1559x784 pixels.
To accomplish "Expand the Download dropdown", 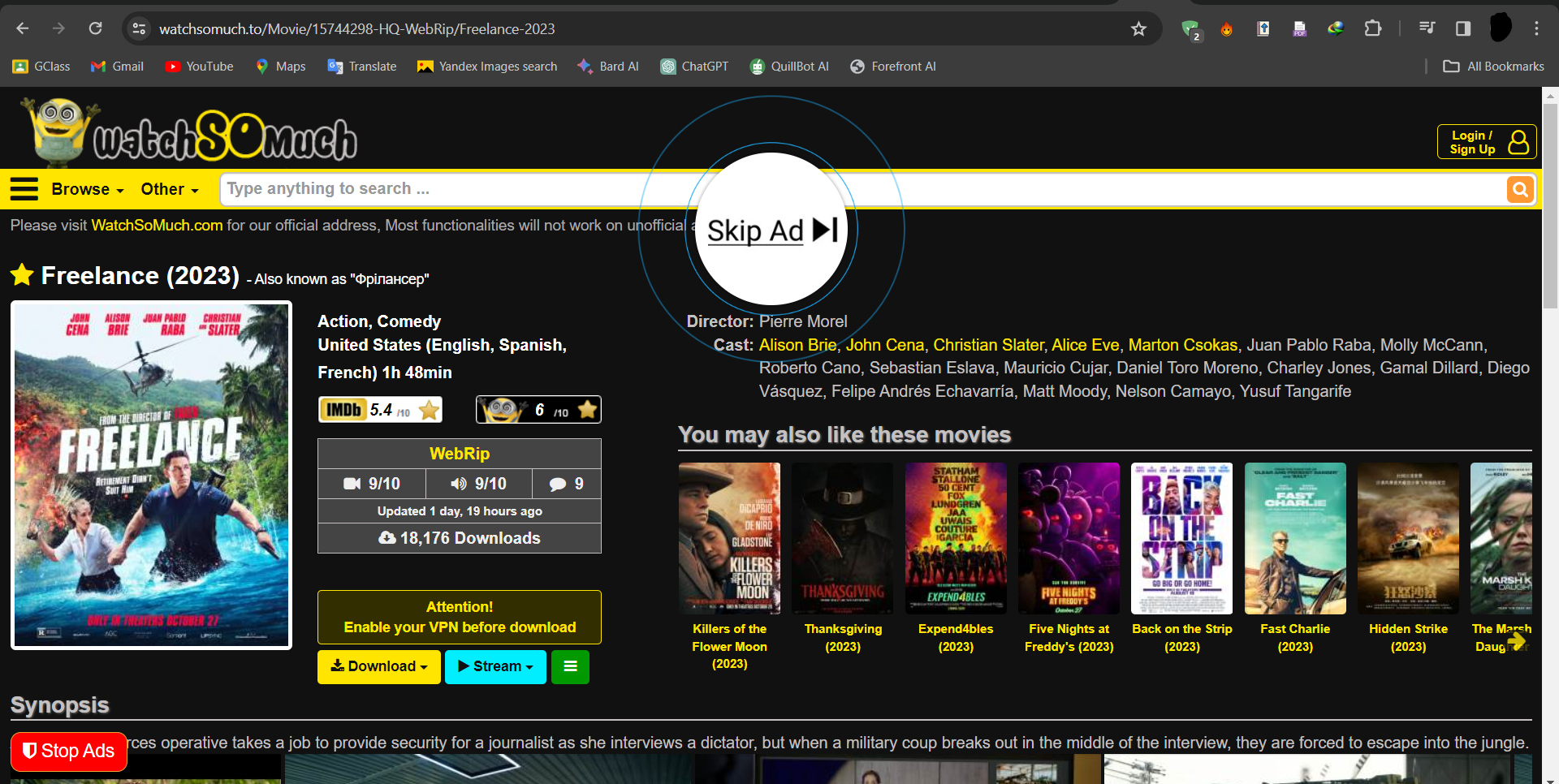I will [378, 666].
